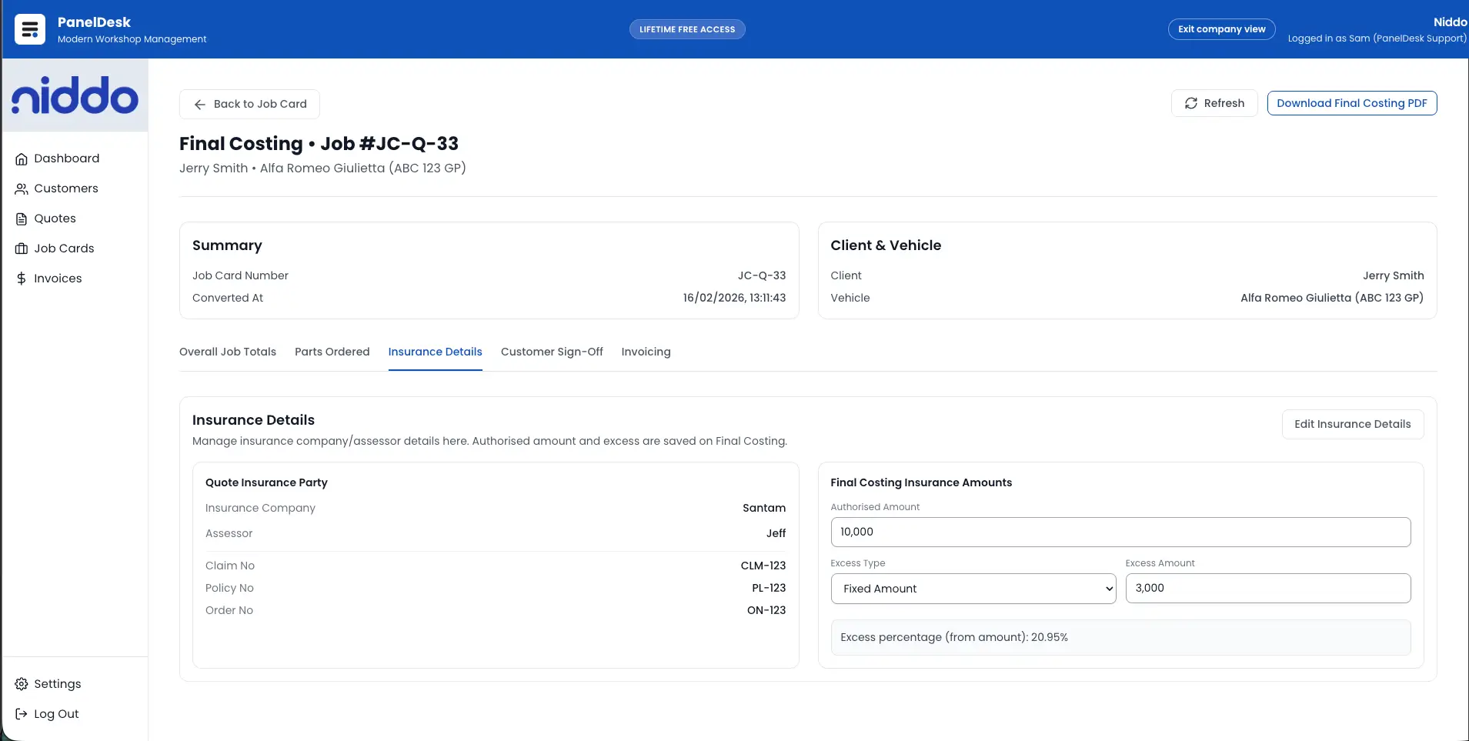
Task: Open the Excess Type dropdown
Action: pyautogui.click(x=972, y=589)
